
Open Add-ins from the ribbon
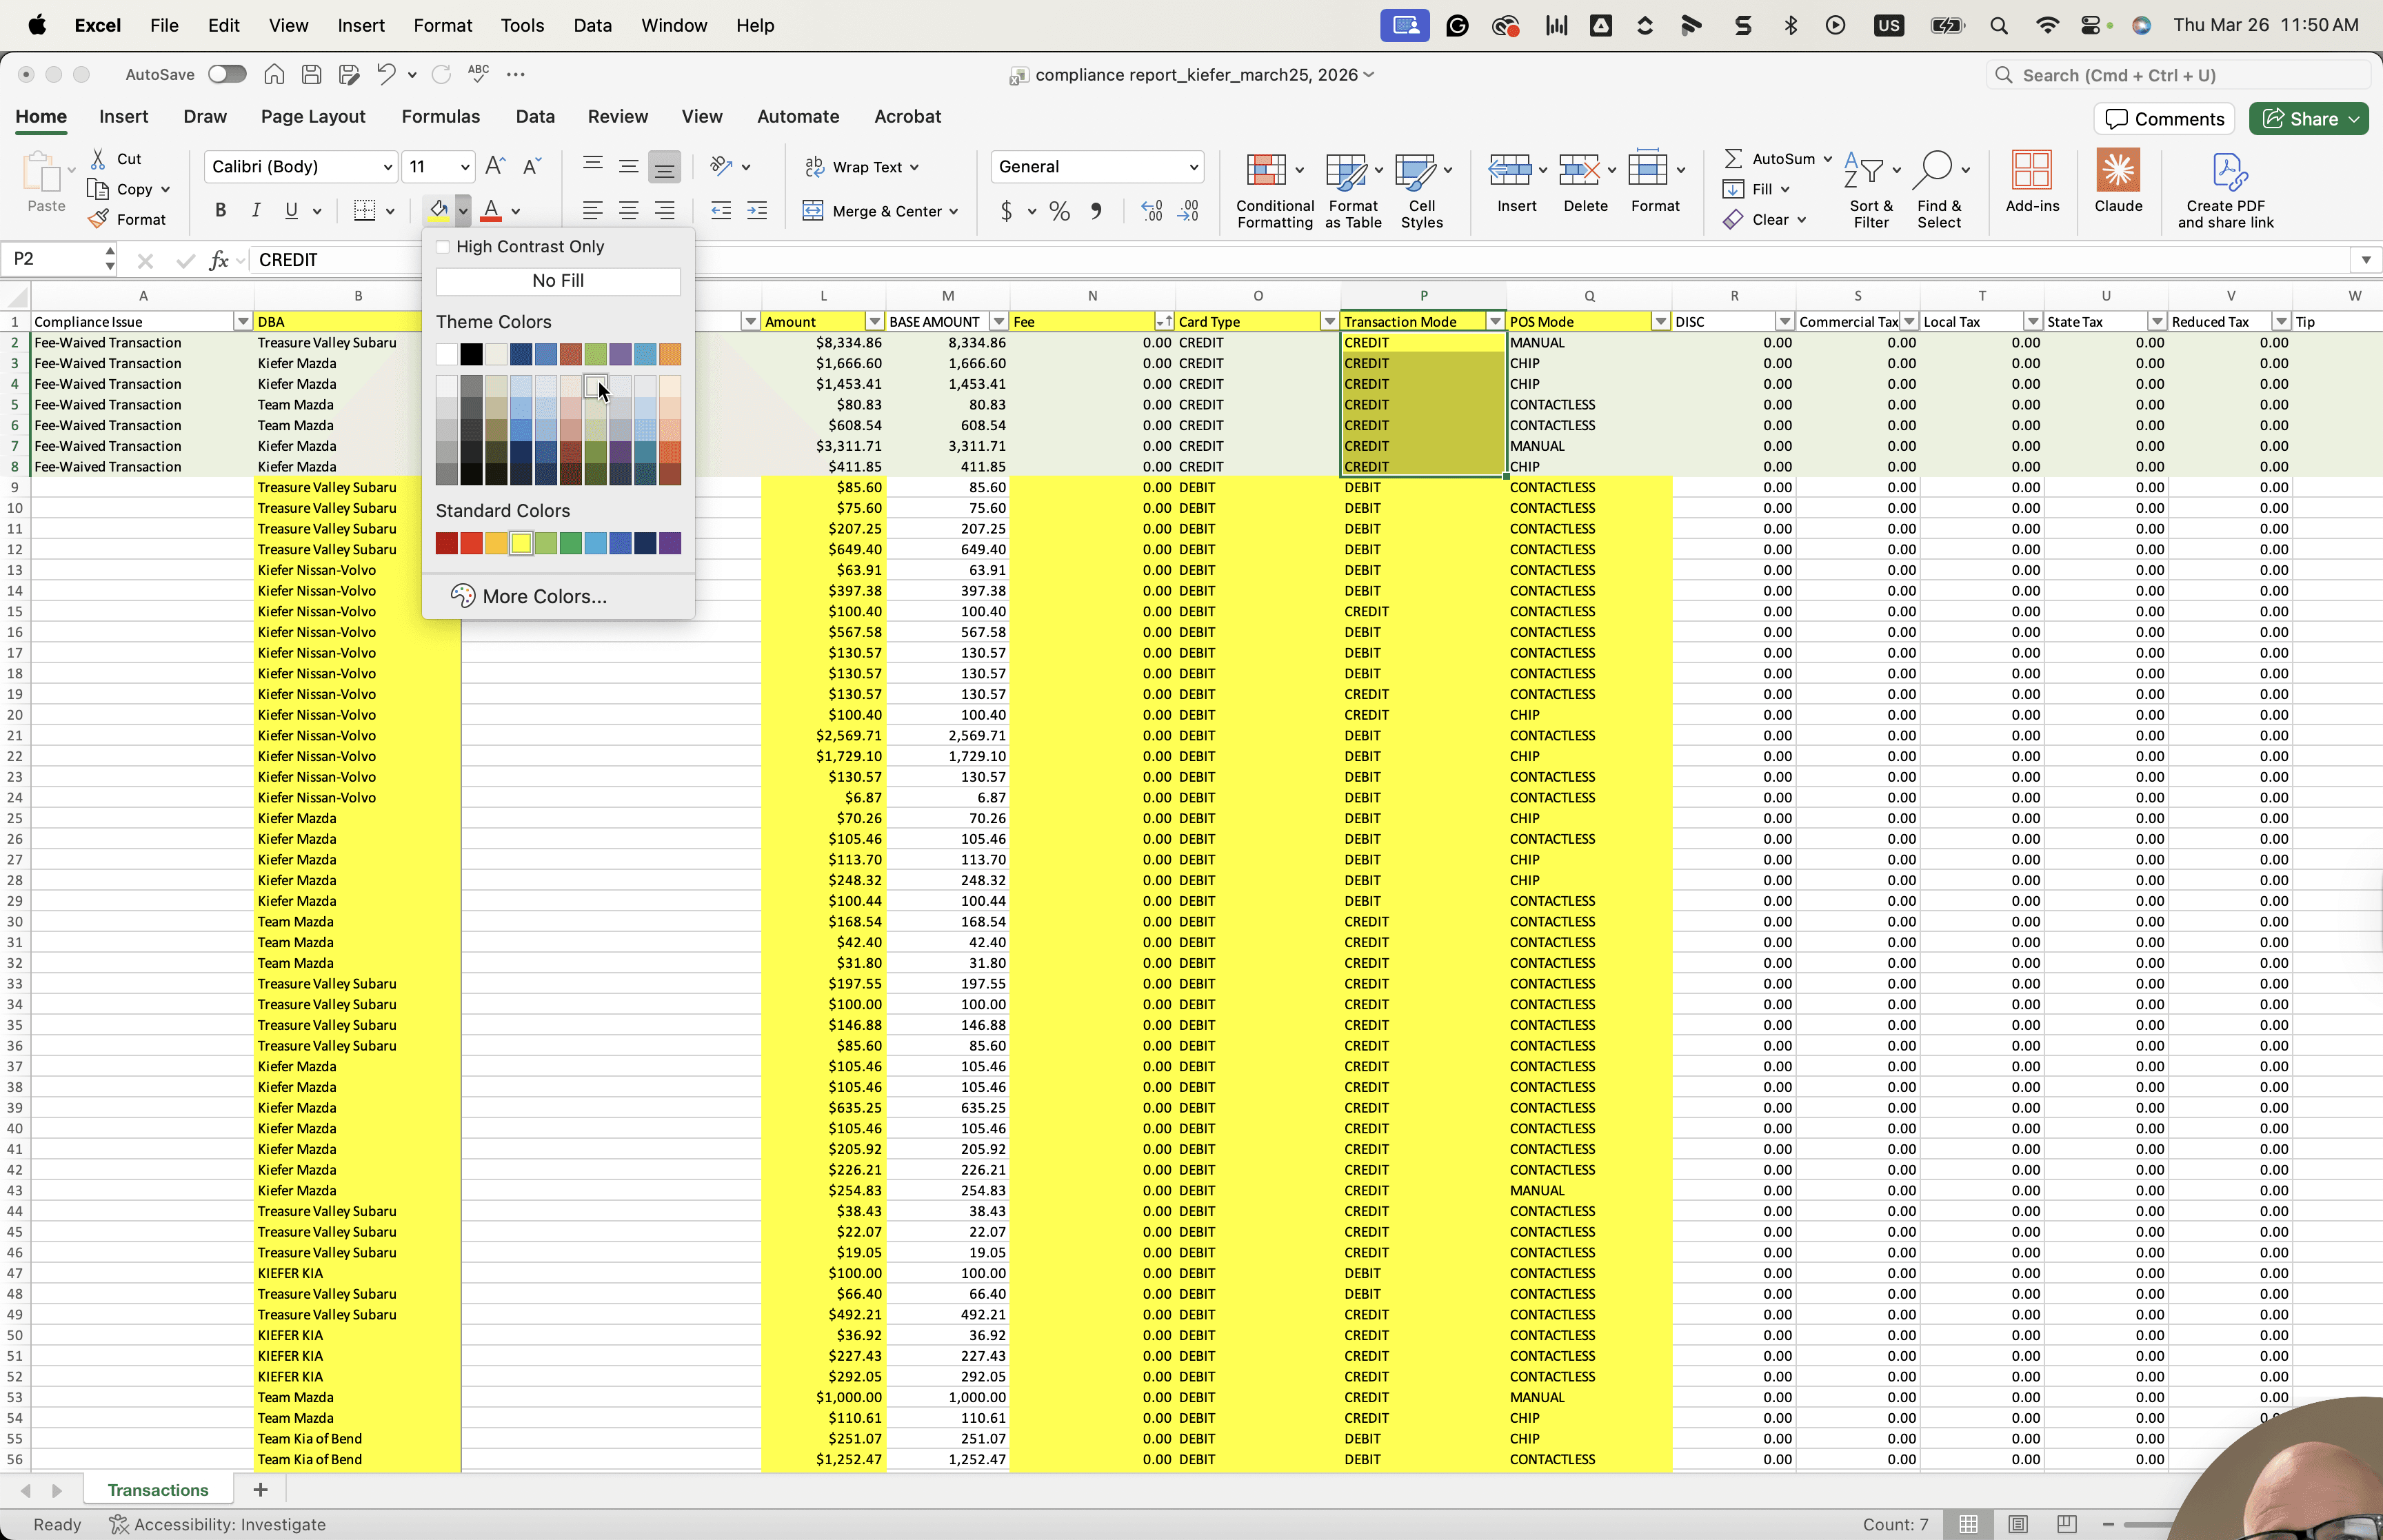[2032, 182]
